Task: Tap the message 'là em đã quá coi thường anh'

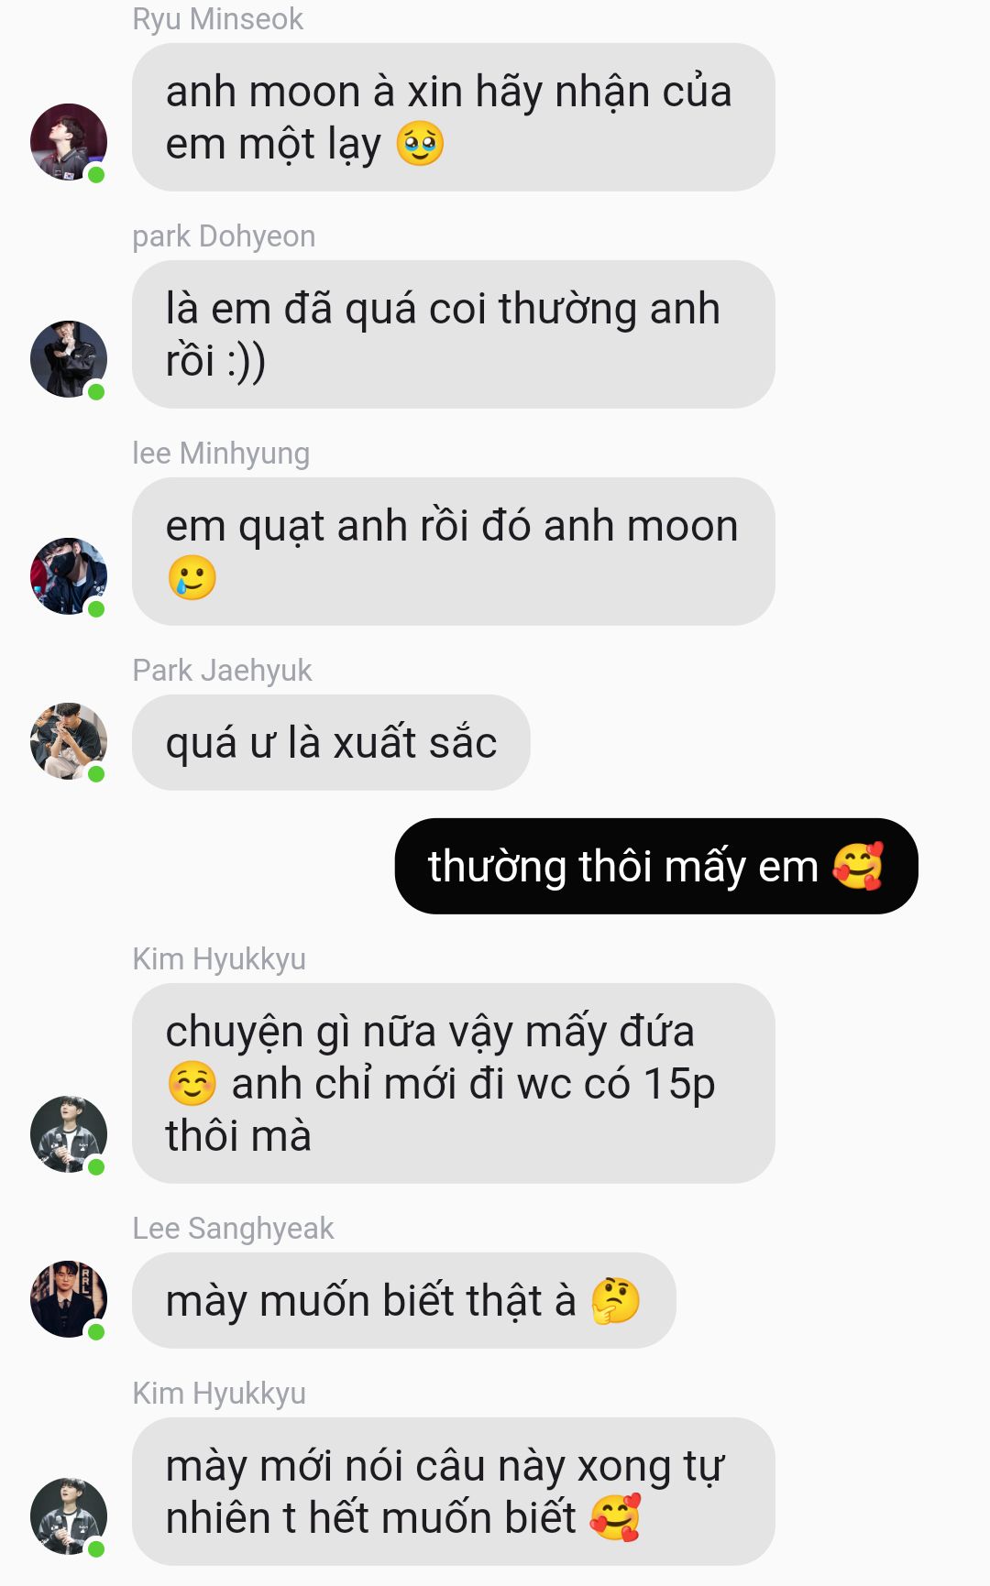Action: tap(454, 334)
